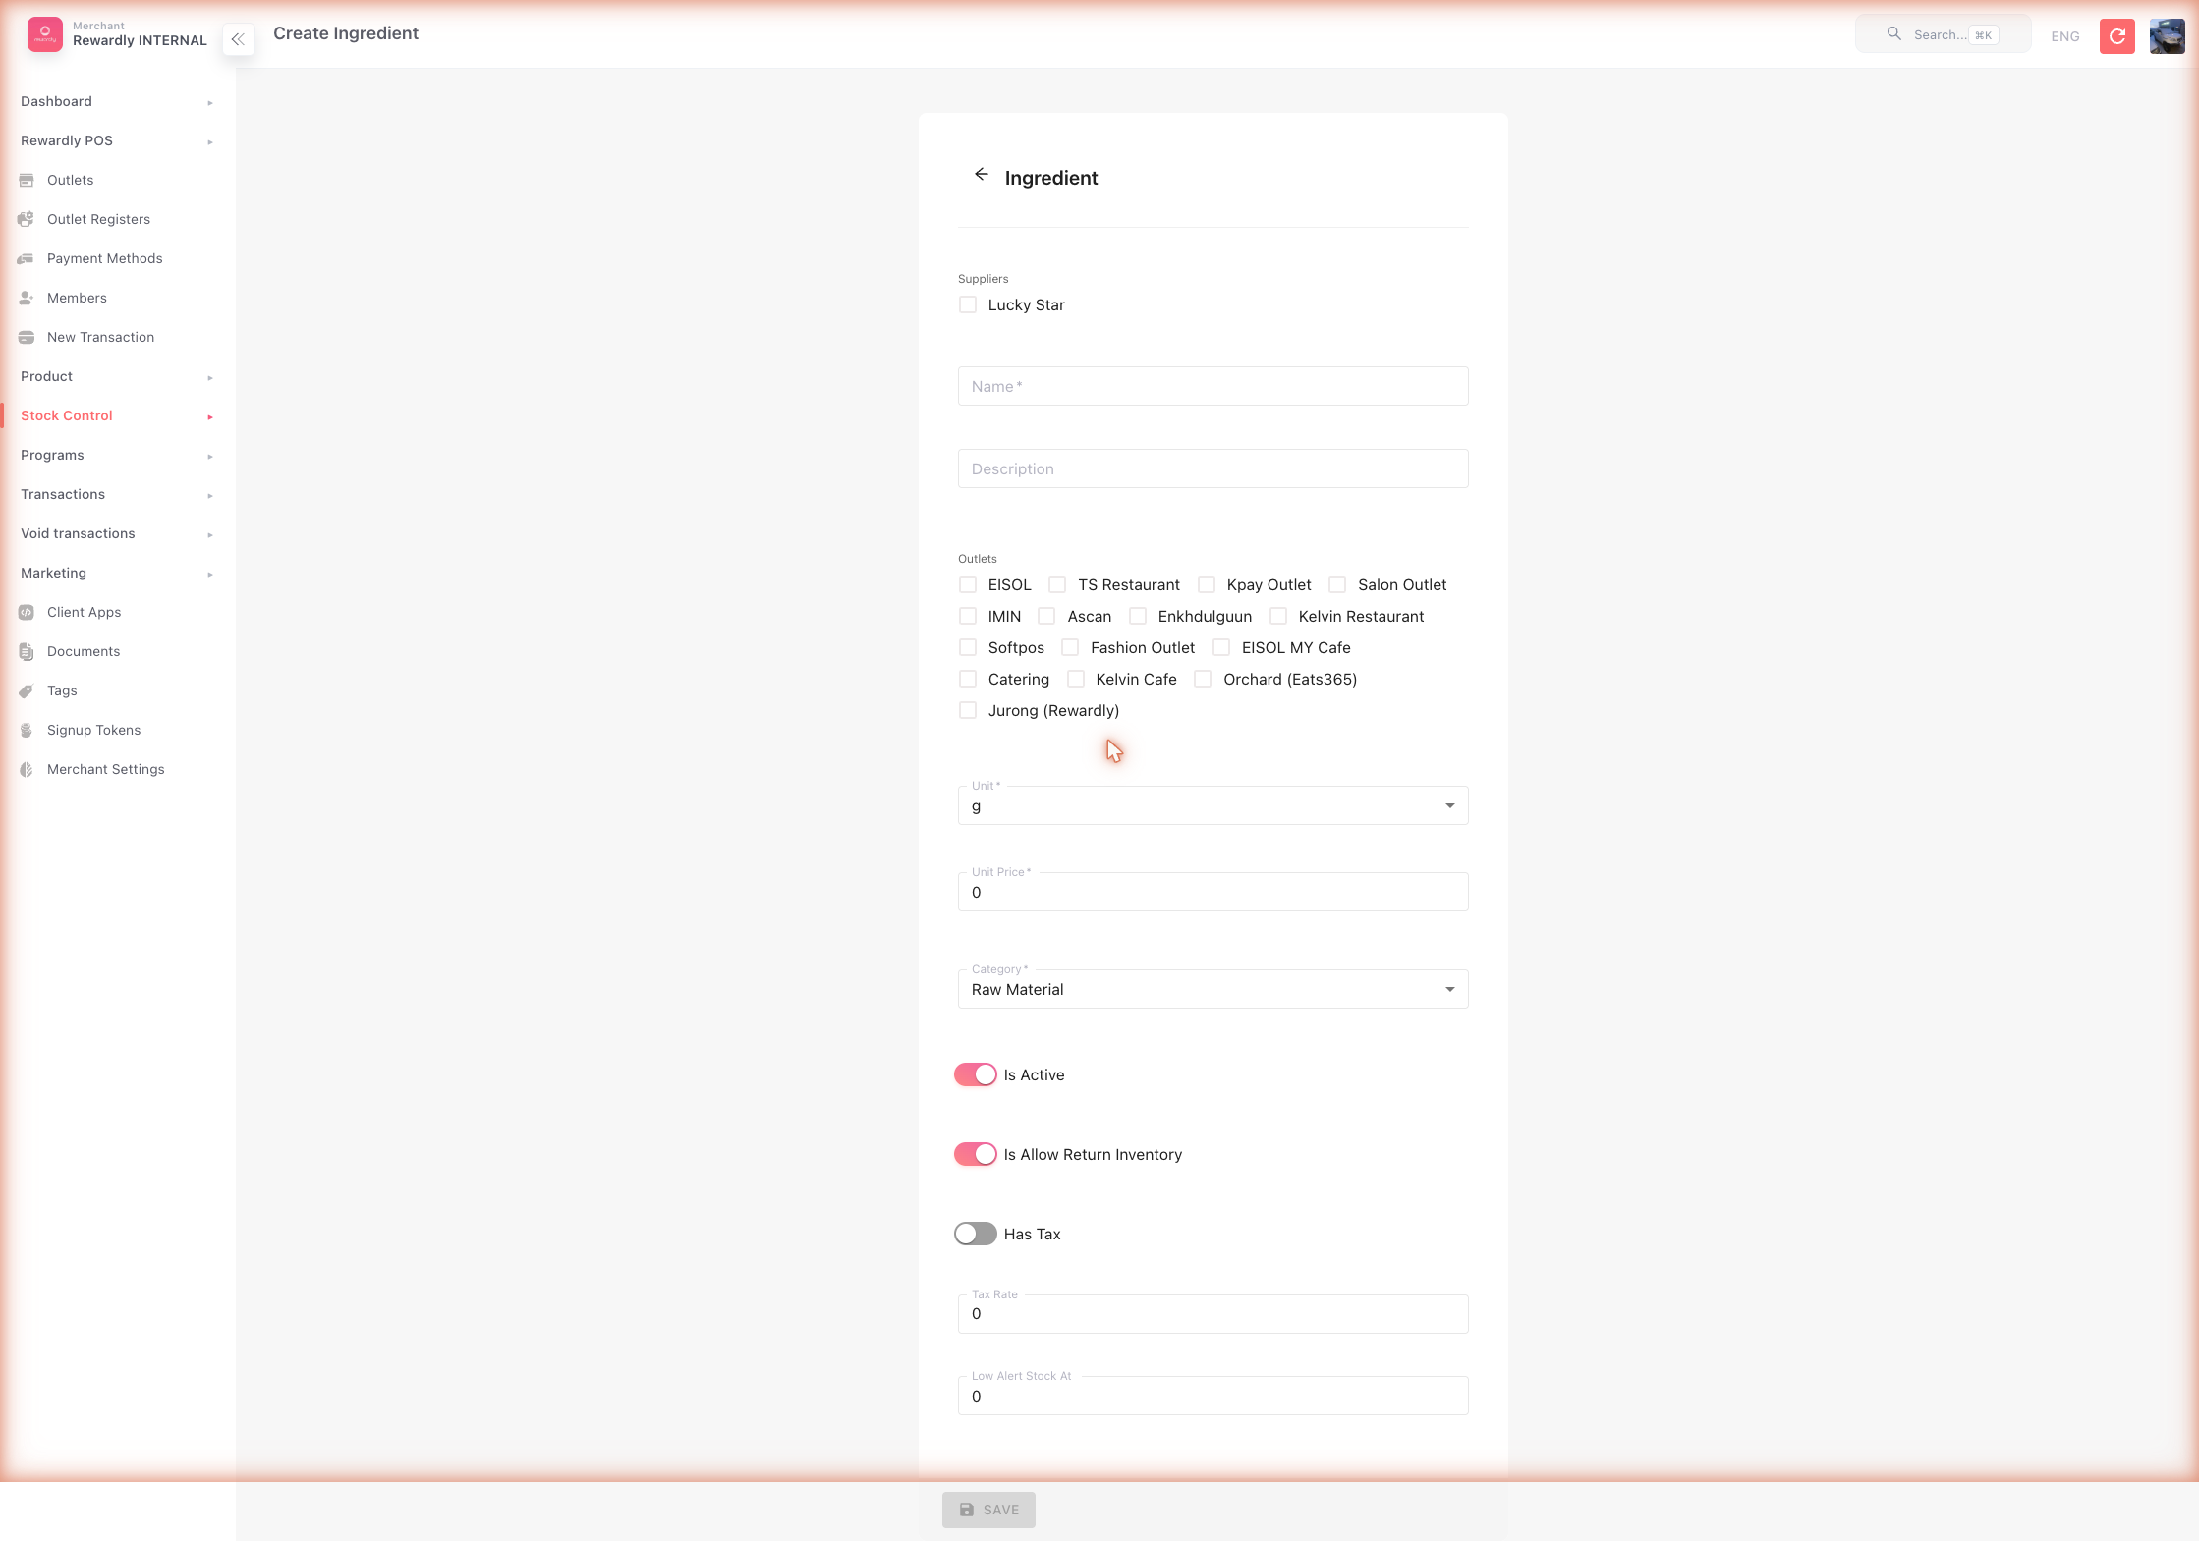2199x1541 pixels.
Task: Select the Fashion Outlet checkbox
Action: (1070, 647)
